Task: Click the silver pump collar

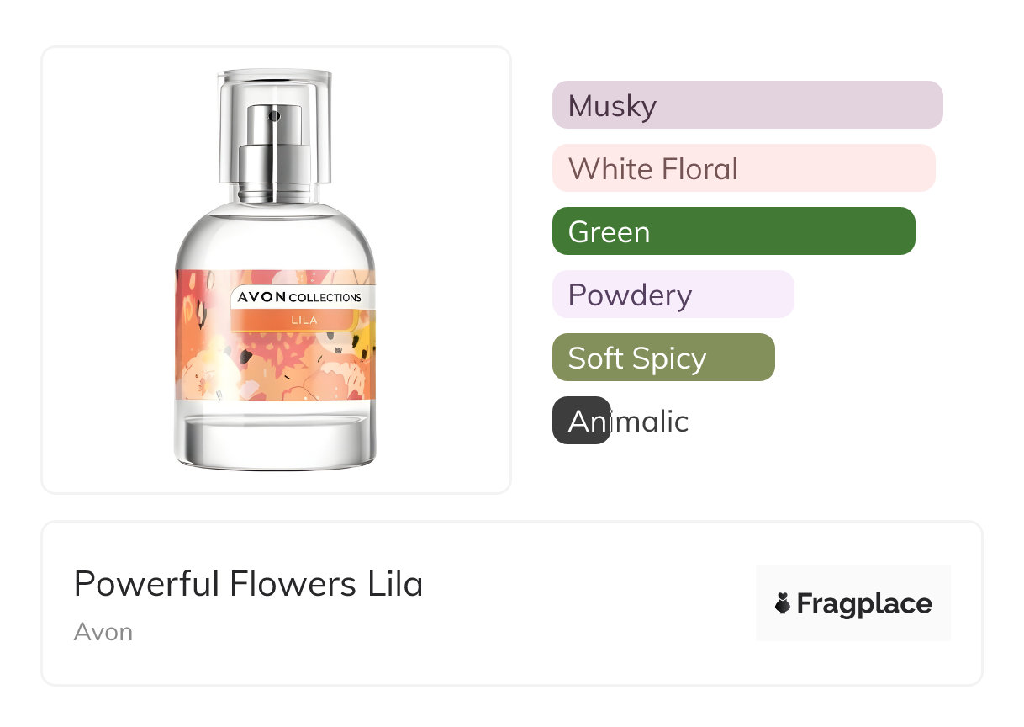Action: [274, 171]
